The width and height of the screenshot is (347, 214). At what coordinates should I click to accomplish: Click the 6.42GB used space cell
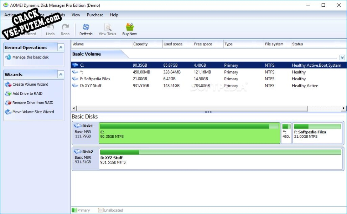169,78
